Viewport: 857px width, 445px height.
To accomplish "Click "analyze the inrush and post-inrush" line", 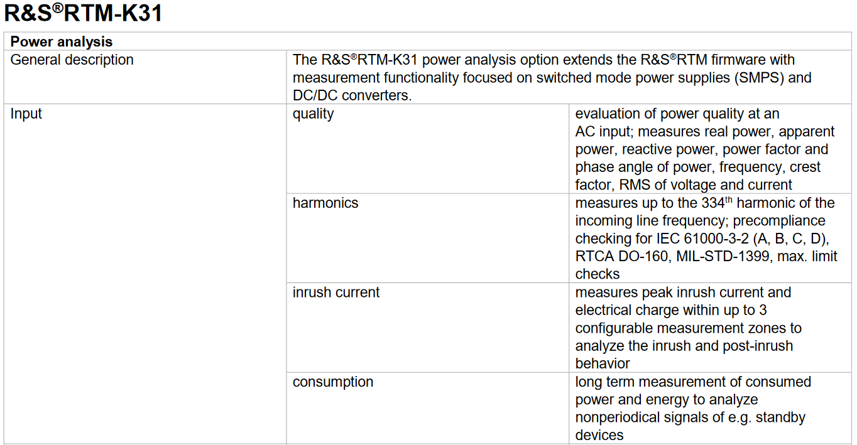I will point(684,346).
